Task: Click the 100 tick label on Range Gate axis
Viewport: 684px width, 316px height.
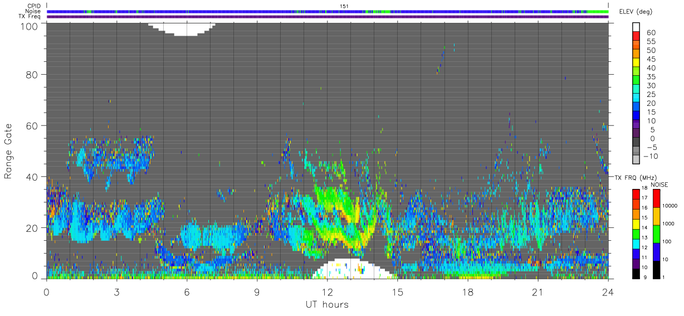Action: (x=30, y=26)
